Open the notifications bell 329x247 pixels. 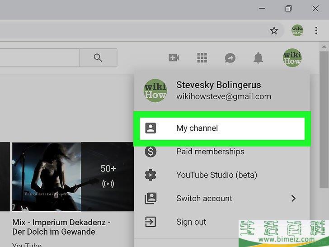258,58
